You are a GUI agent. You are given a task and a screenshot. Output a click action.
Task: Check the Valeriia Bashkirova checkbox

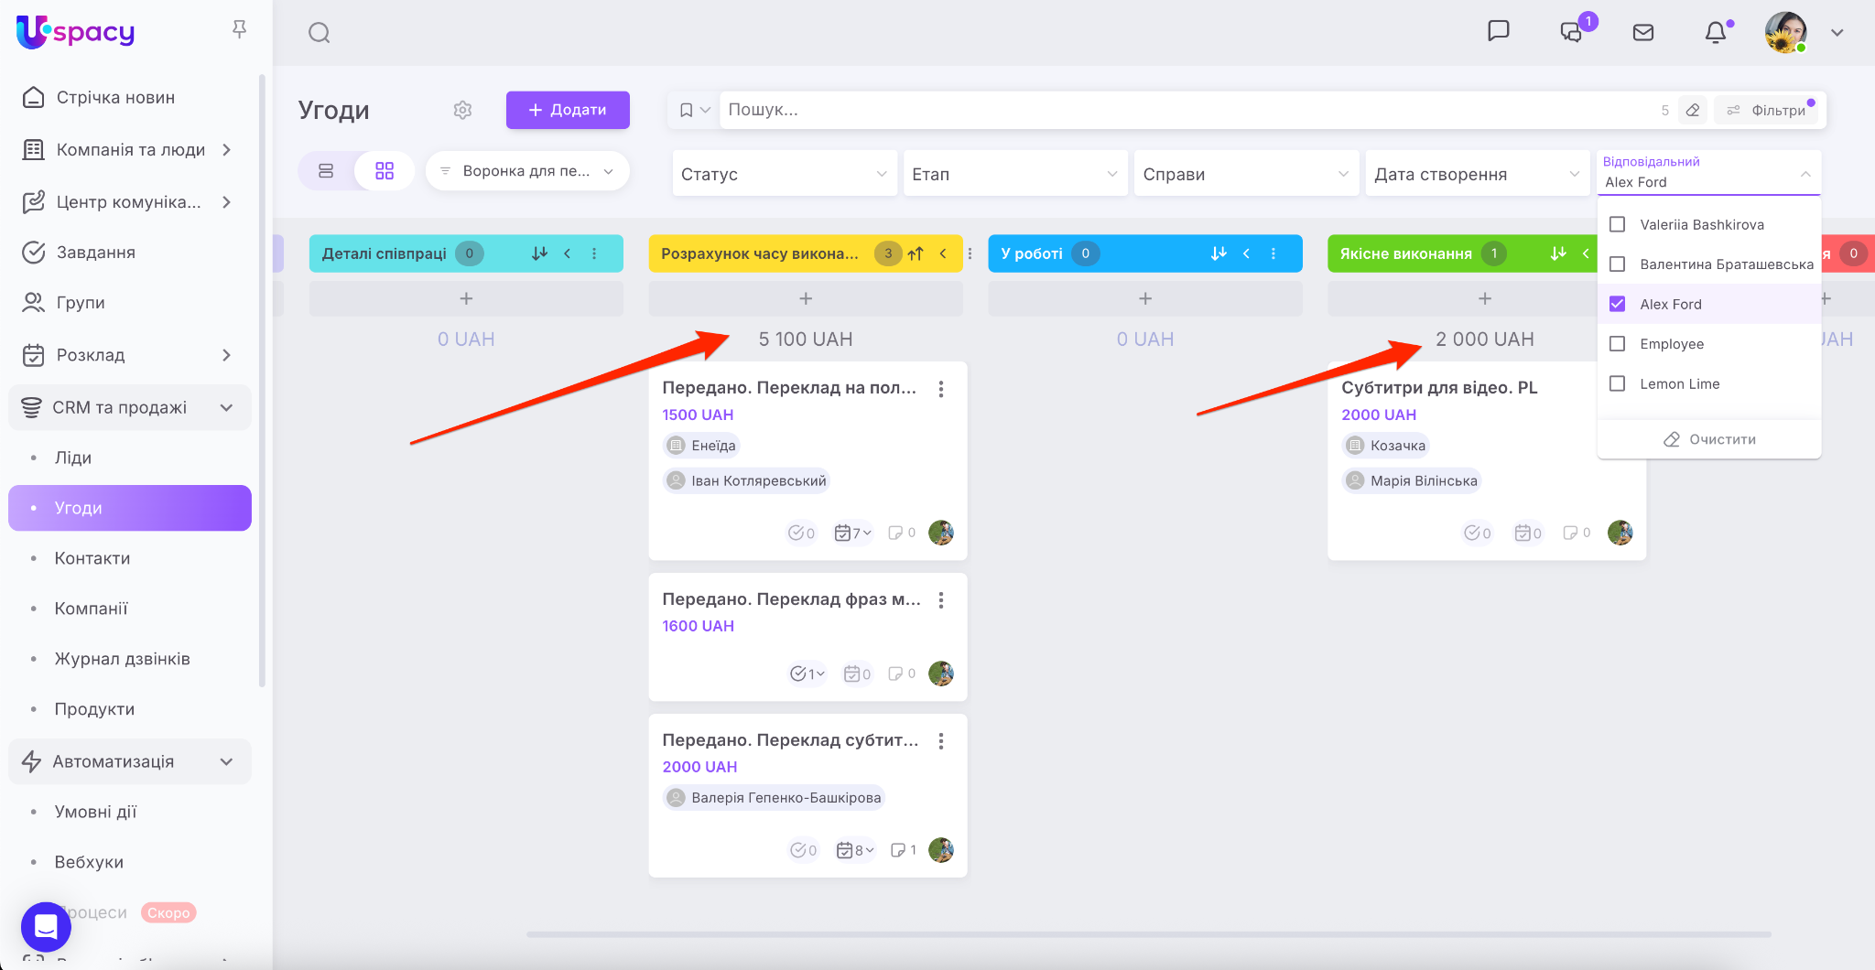tap(1618, 224)
